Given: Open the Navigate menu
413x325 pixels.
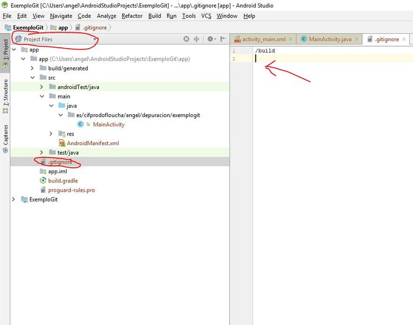Looking at the screenshot, I should click(61, 16).
